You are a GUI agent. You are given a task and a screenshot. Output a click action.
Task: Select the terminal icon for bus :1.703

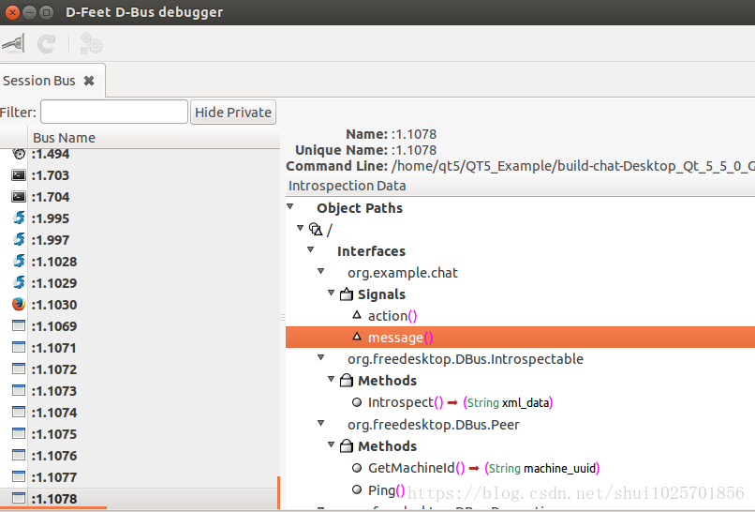(x=19, y=175)
